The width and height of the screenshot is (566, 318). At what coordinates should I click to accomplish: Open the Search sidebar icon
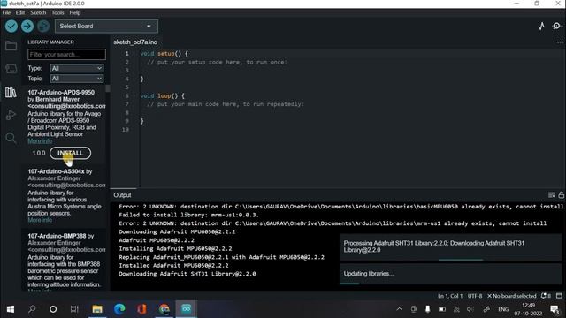point(11,138)
